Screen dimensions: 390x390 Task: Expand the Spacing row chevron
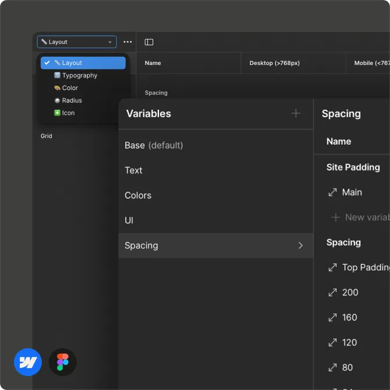[x=301, y=245]
